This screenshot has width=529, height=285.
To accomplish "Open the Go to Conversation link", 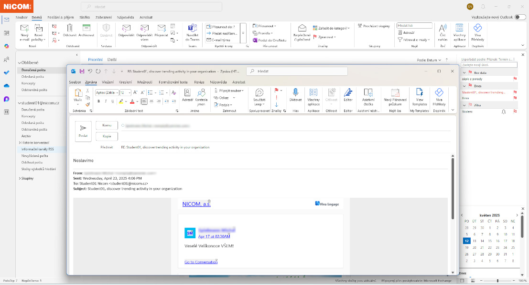I will point(201,262).
